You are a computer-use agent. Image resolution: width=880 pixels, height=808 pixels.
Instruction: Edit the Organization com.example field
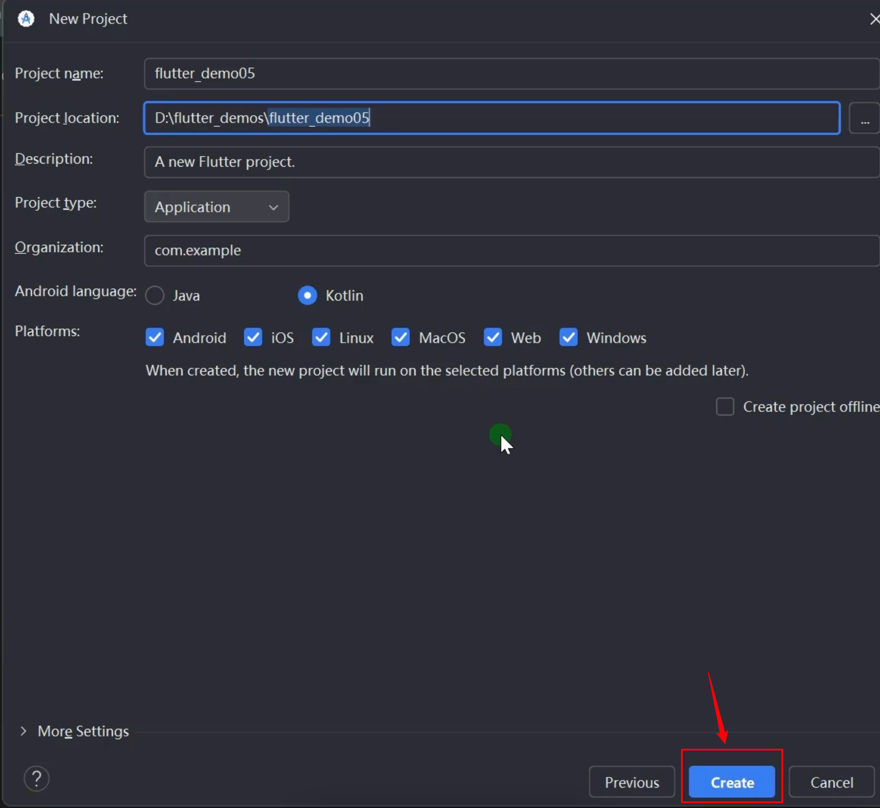(512, 251)
